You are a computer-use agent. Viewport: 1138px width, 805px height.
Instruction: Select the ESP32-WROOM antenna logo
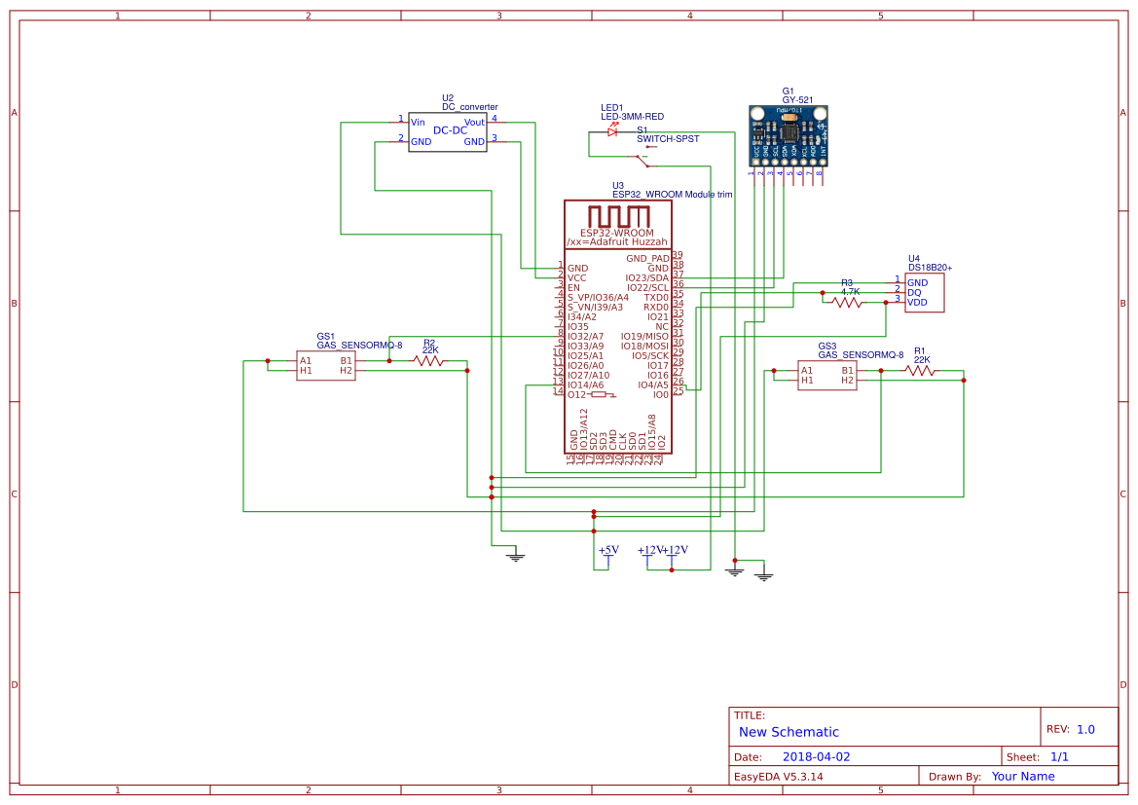618,216
